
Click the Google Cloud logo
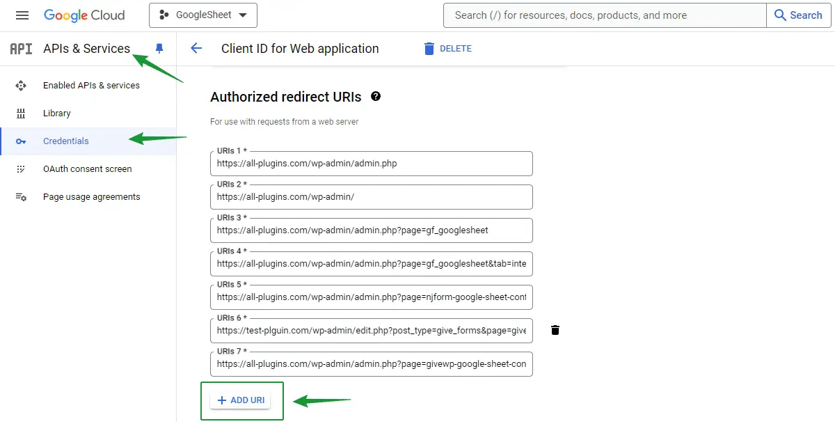point(84,15)
